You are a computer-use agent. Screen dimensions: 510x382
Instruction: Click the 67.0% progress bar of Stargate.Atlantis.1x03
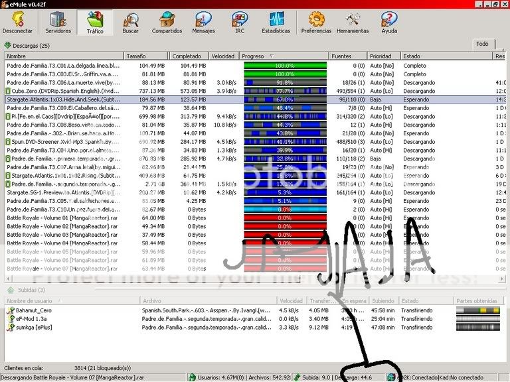[285, 99]
